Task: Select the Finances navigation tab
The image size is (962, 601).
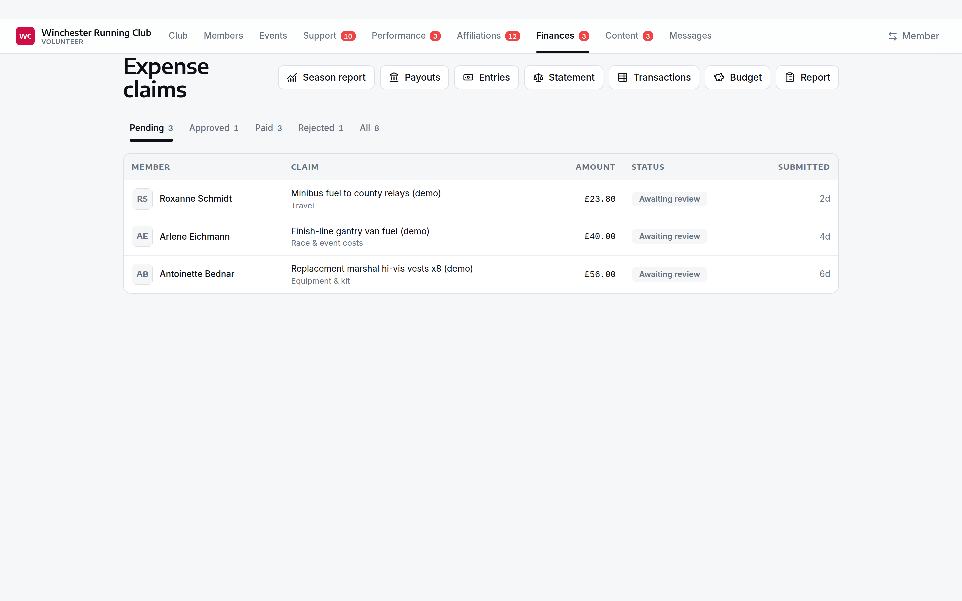Action: tap(563, 36)
